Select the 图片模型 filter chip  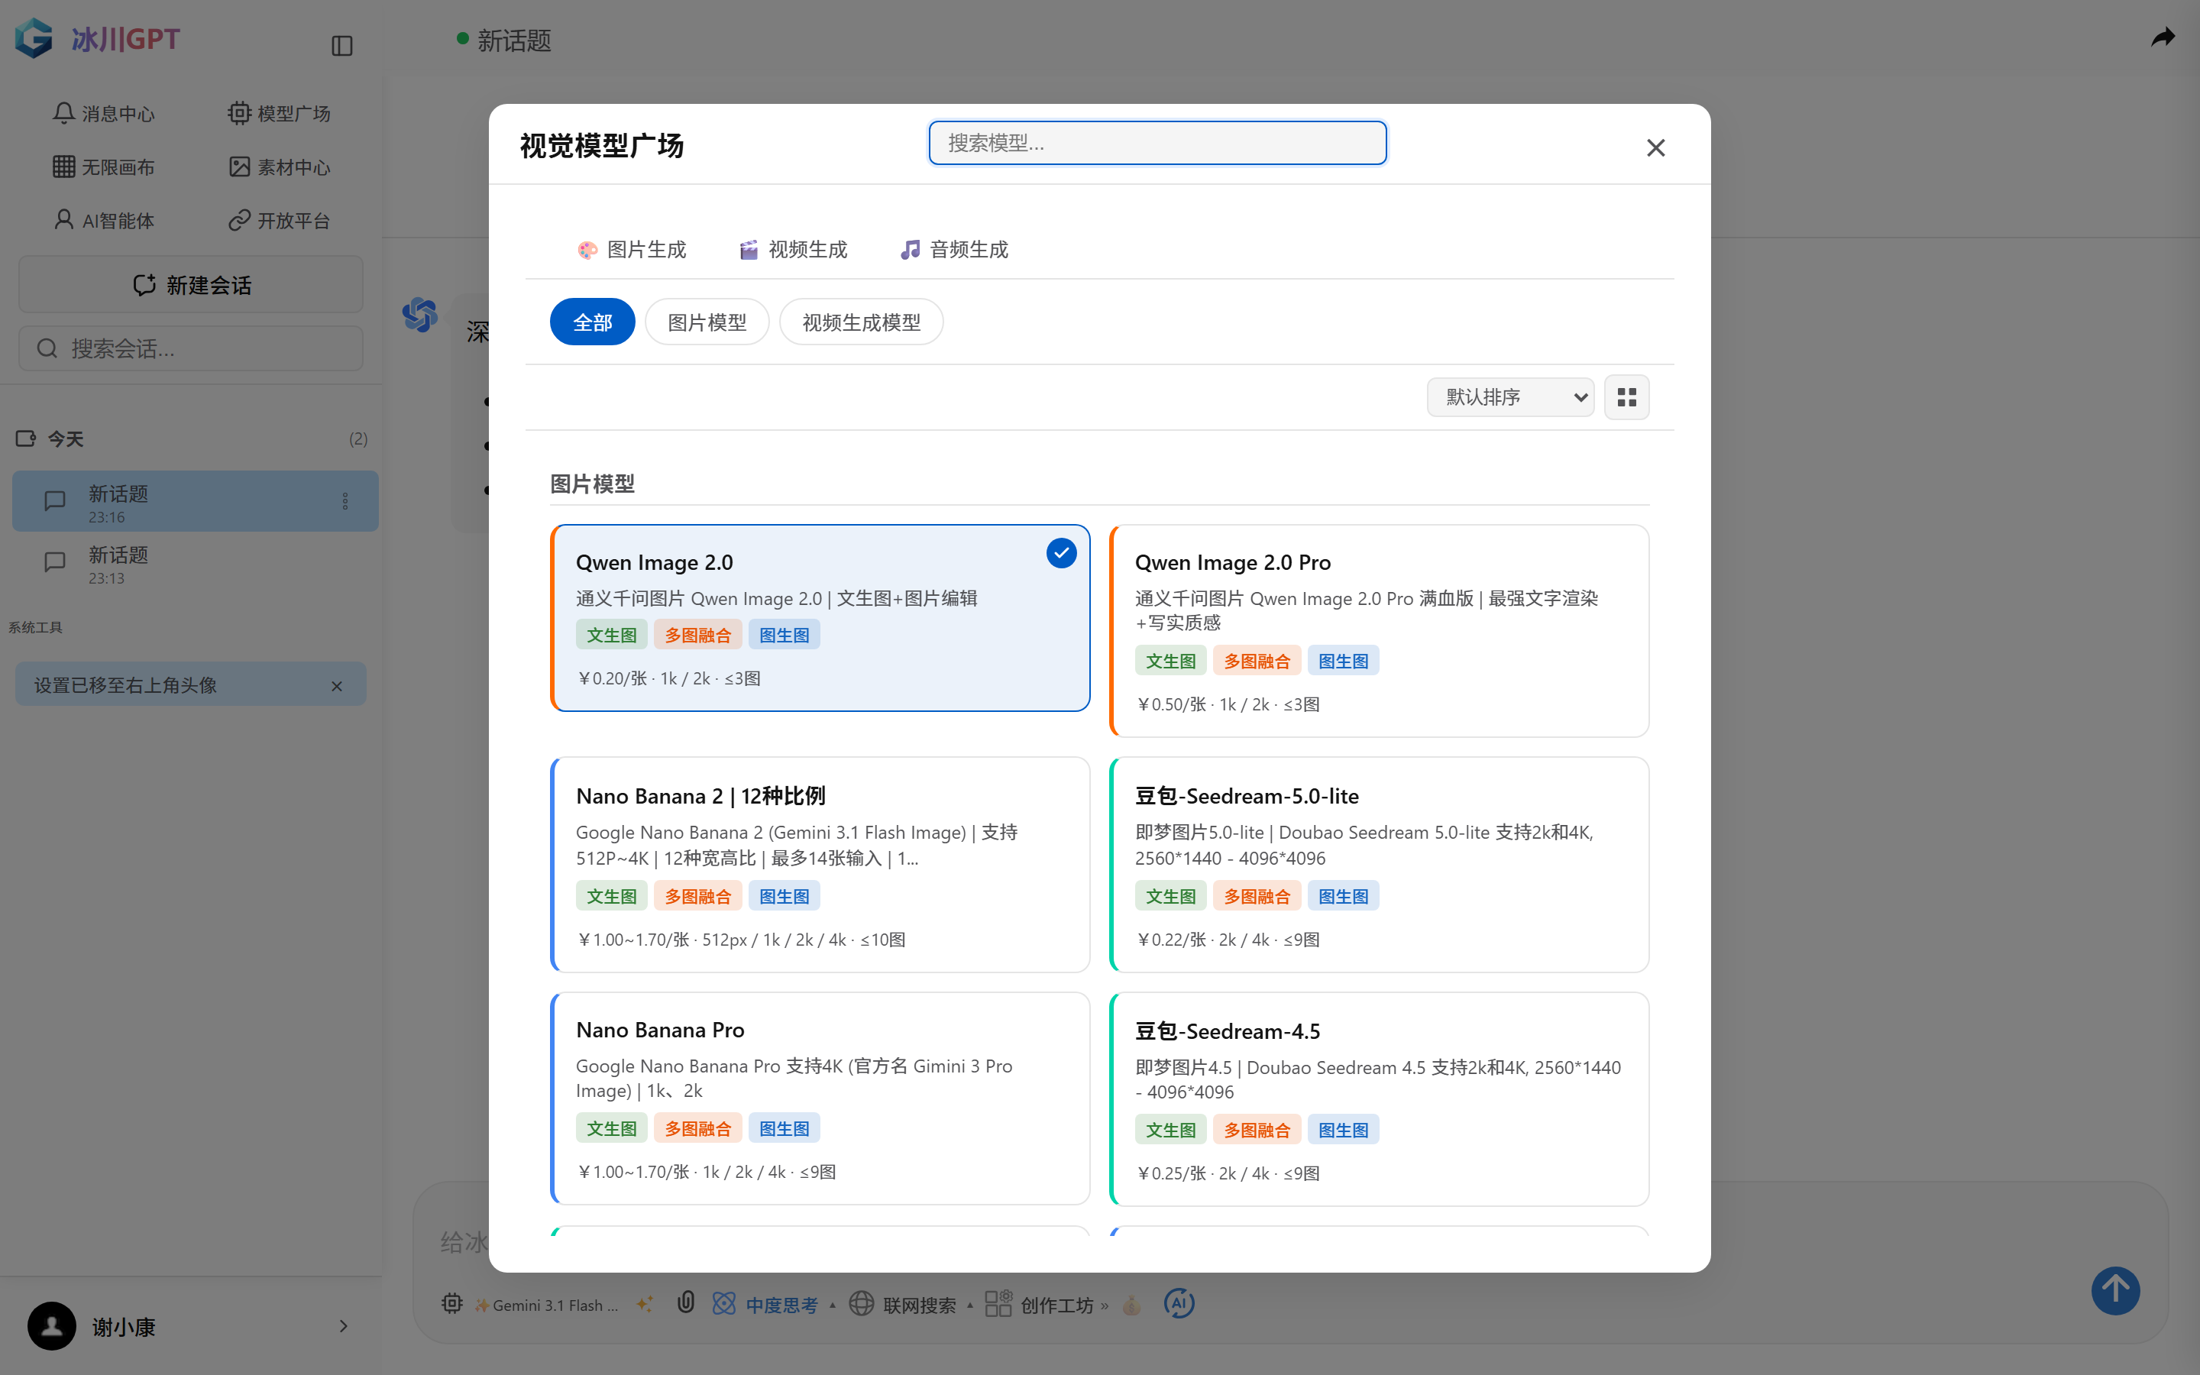pos(707,322)
